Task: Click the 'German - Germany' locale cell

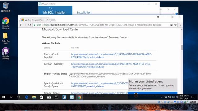Action: pos(54,64)
